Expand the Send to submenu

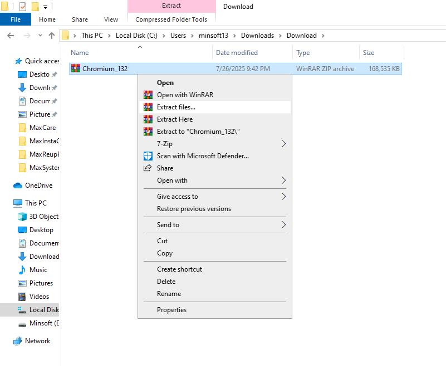pyautogui.click(x=283, y=225)
